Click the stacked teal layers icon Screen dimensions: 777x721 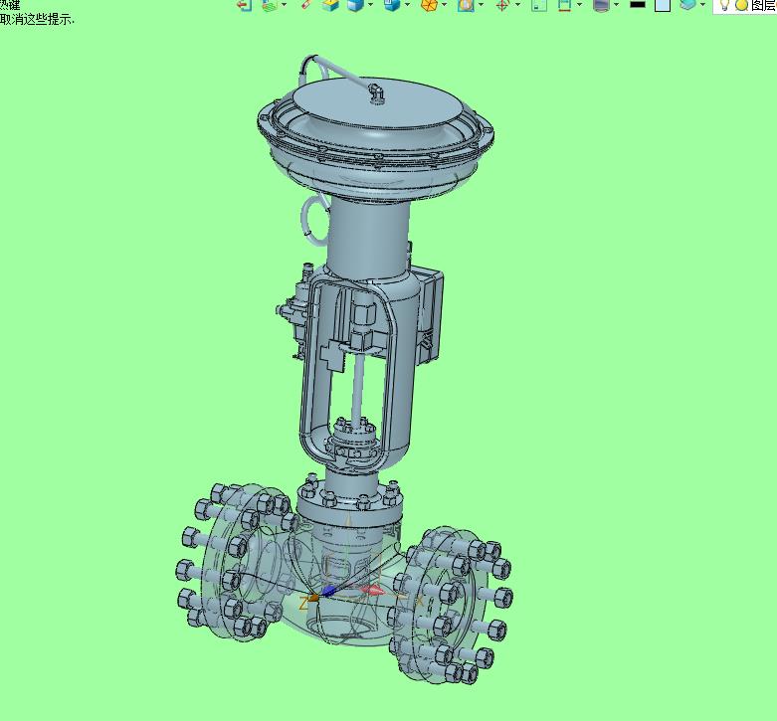point(687,4)
